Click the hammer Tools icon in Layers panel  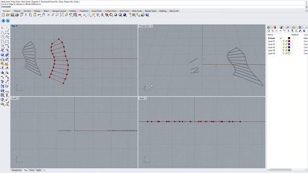[x=300, y=31]
